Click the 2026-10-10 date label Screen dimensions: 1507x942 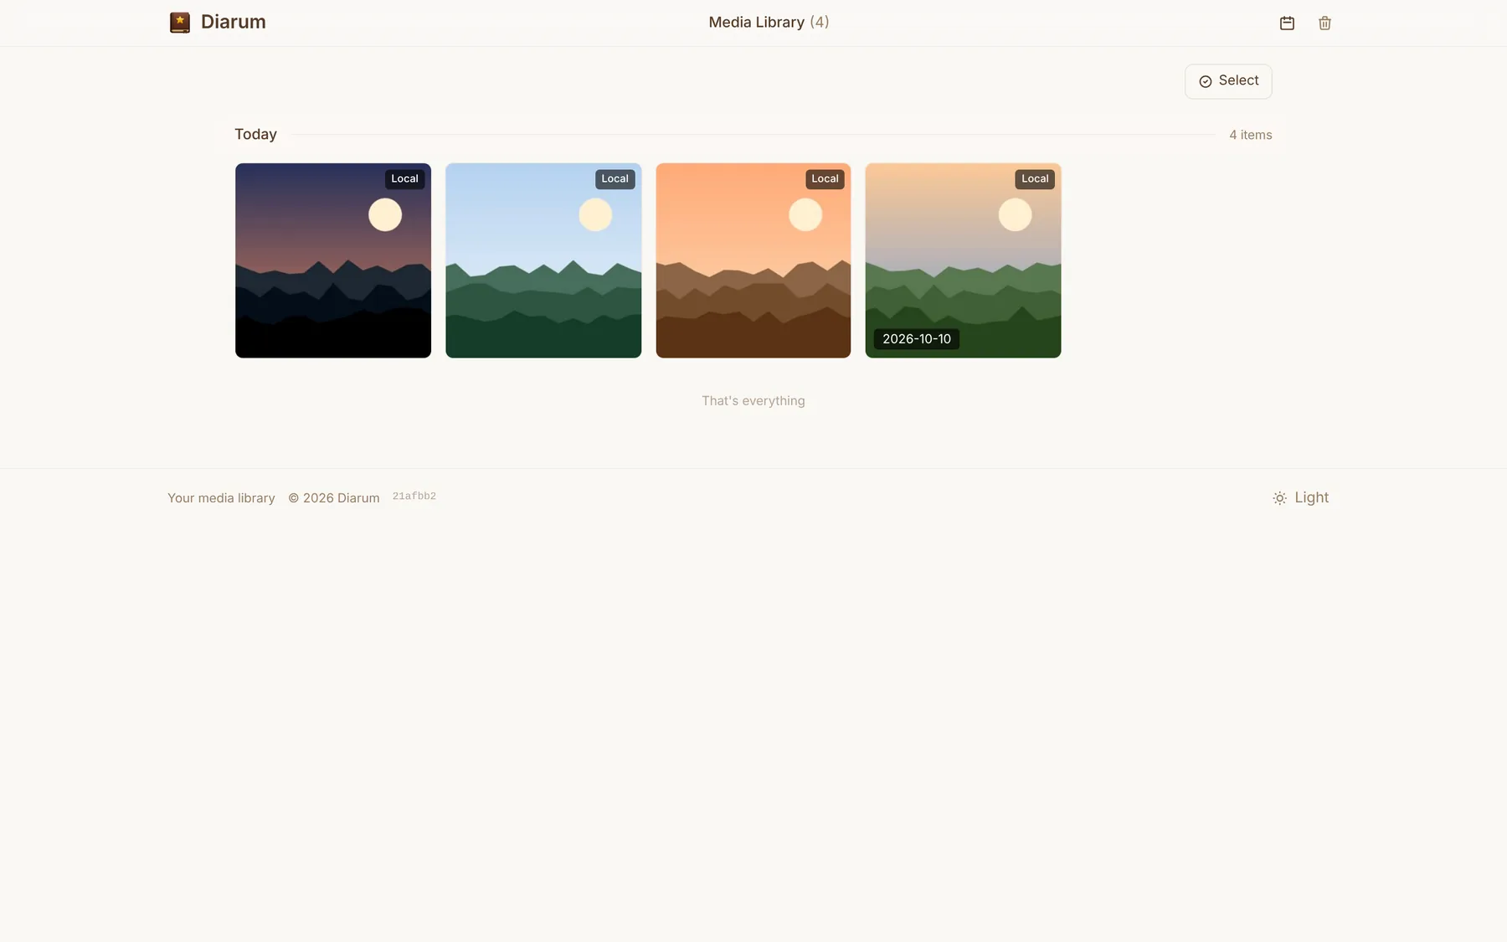click(x=917, y=339)
